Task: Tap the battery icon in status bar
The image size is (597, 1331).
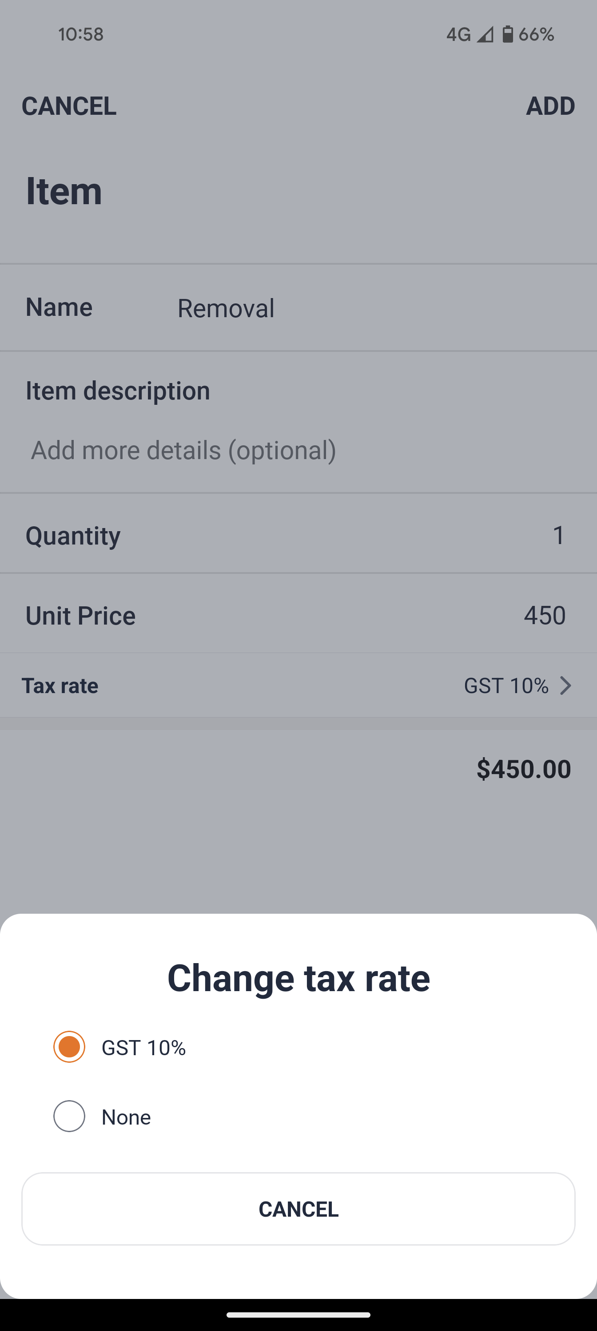Action: coord(508,34)
